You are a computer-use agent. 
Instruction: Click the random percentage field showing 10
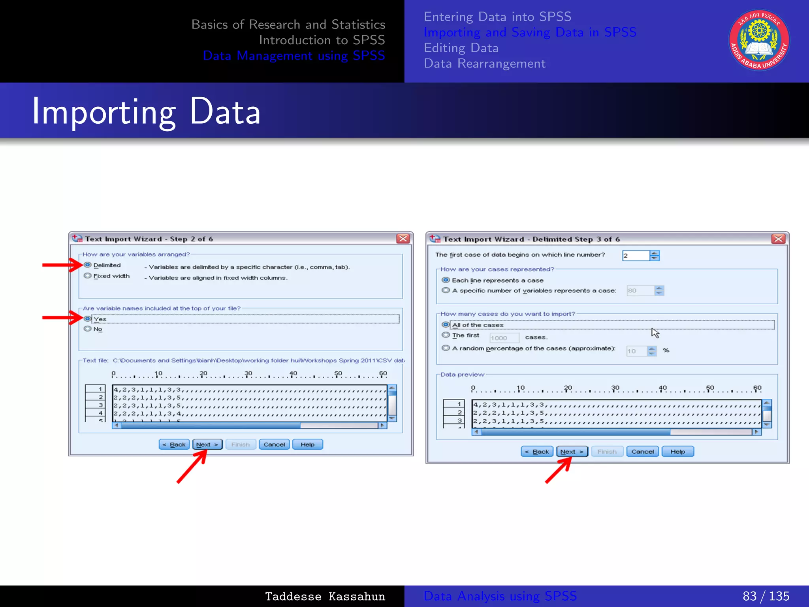point(636,351)
